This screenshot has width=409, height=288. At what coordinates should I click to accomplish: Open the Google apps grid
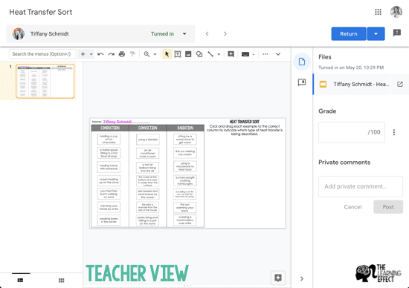(378, 12)
